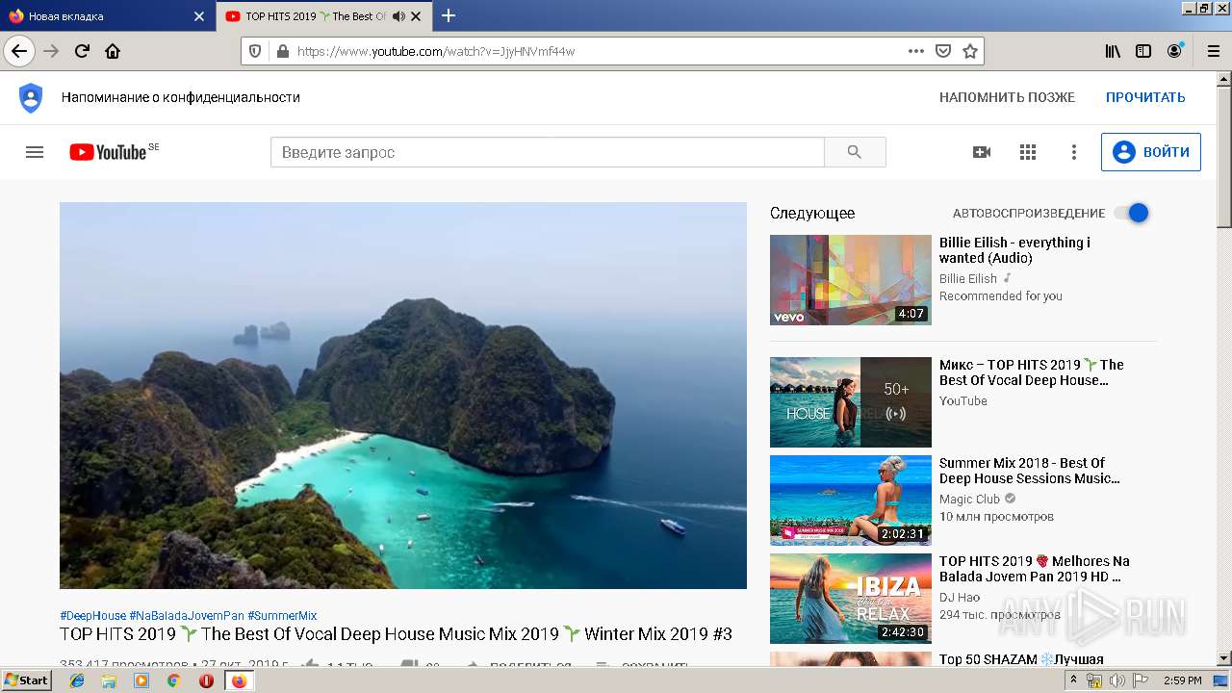Open Top 50 SHAZAM video title
This screenshot has width=1232, height=693.
(x=1021, y=659)
